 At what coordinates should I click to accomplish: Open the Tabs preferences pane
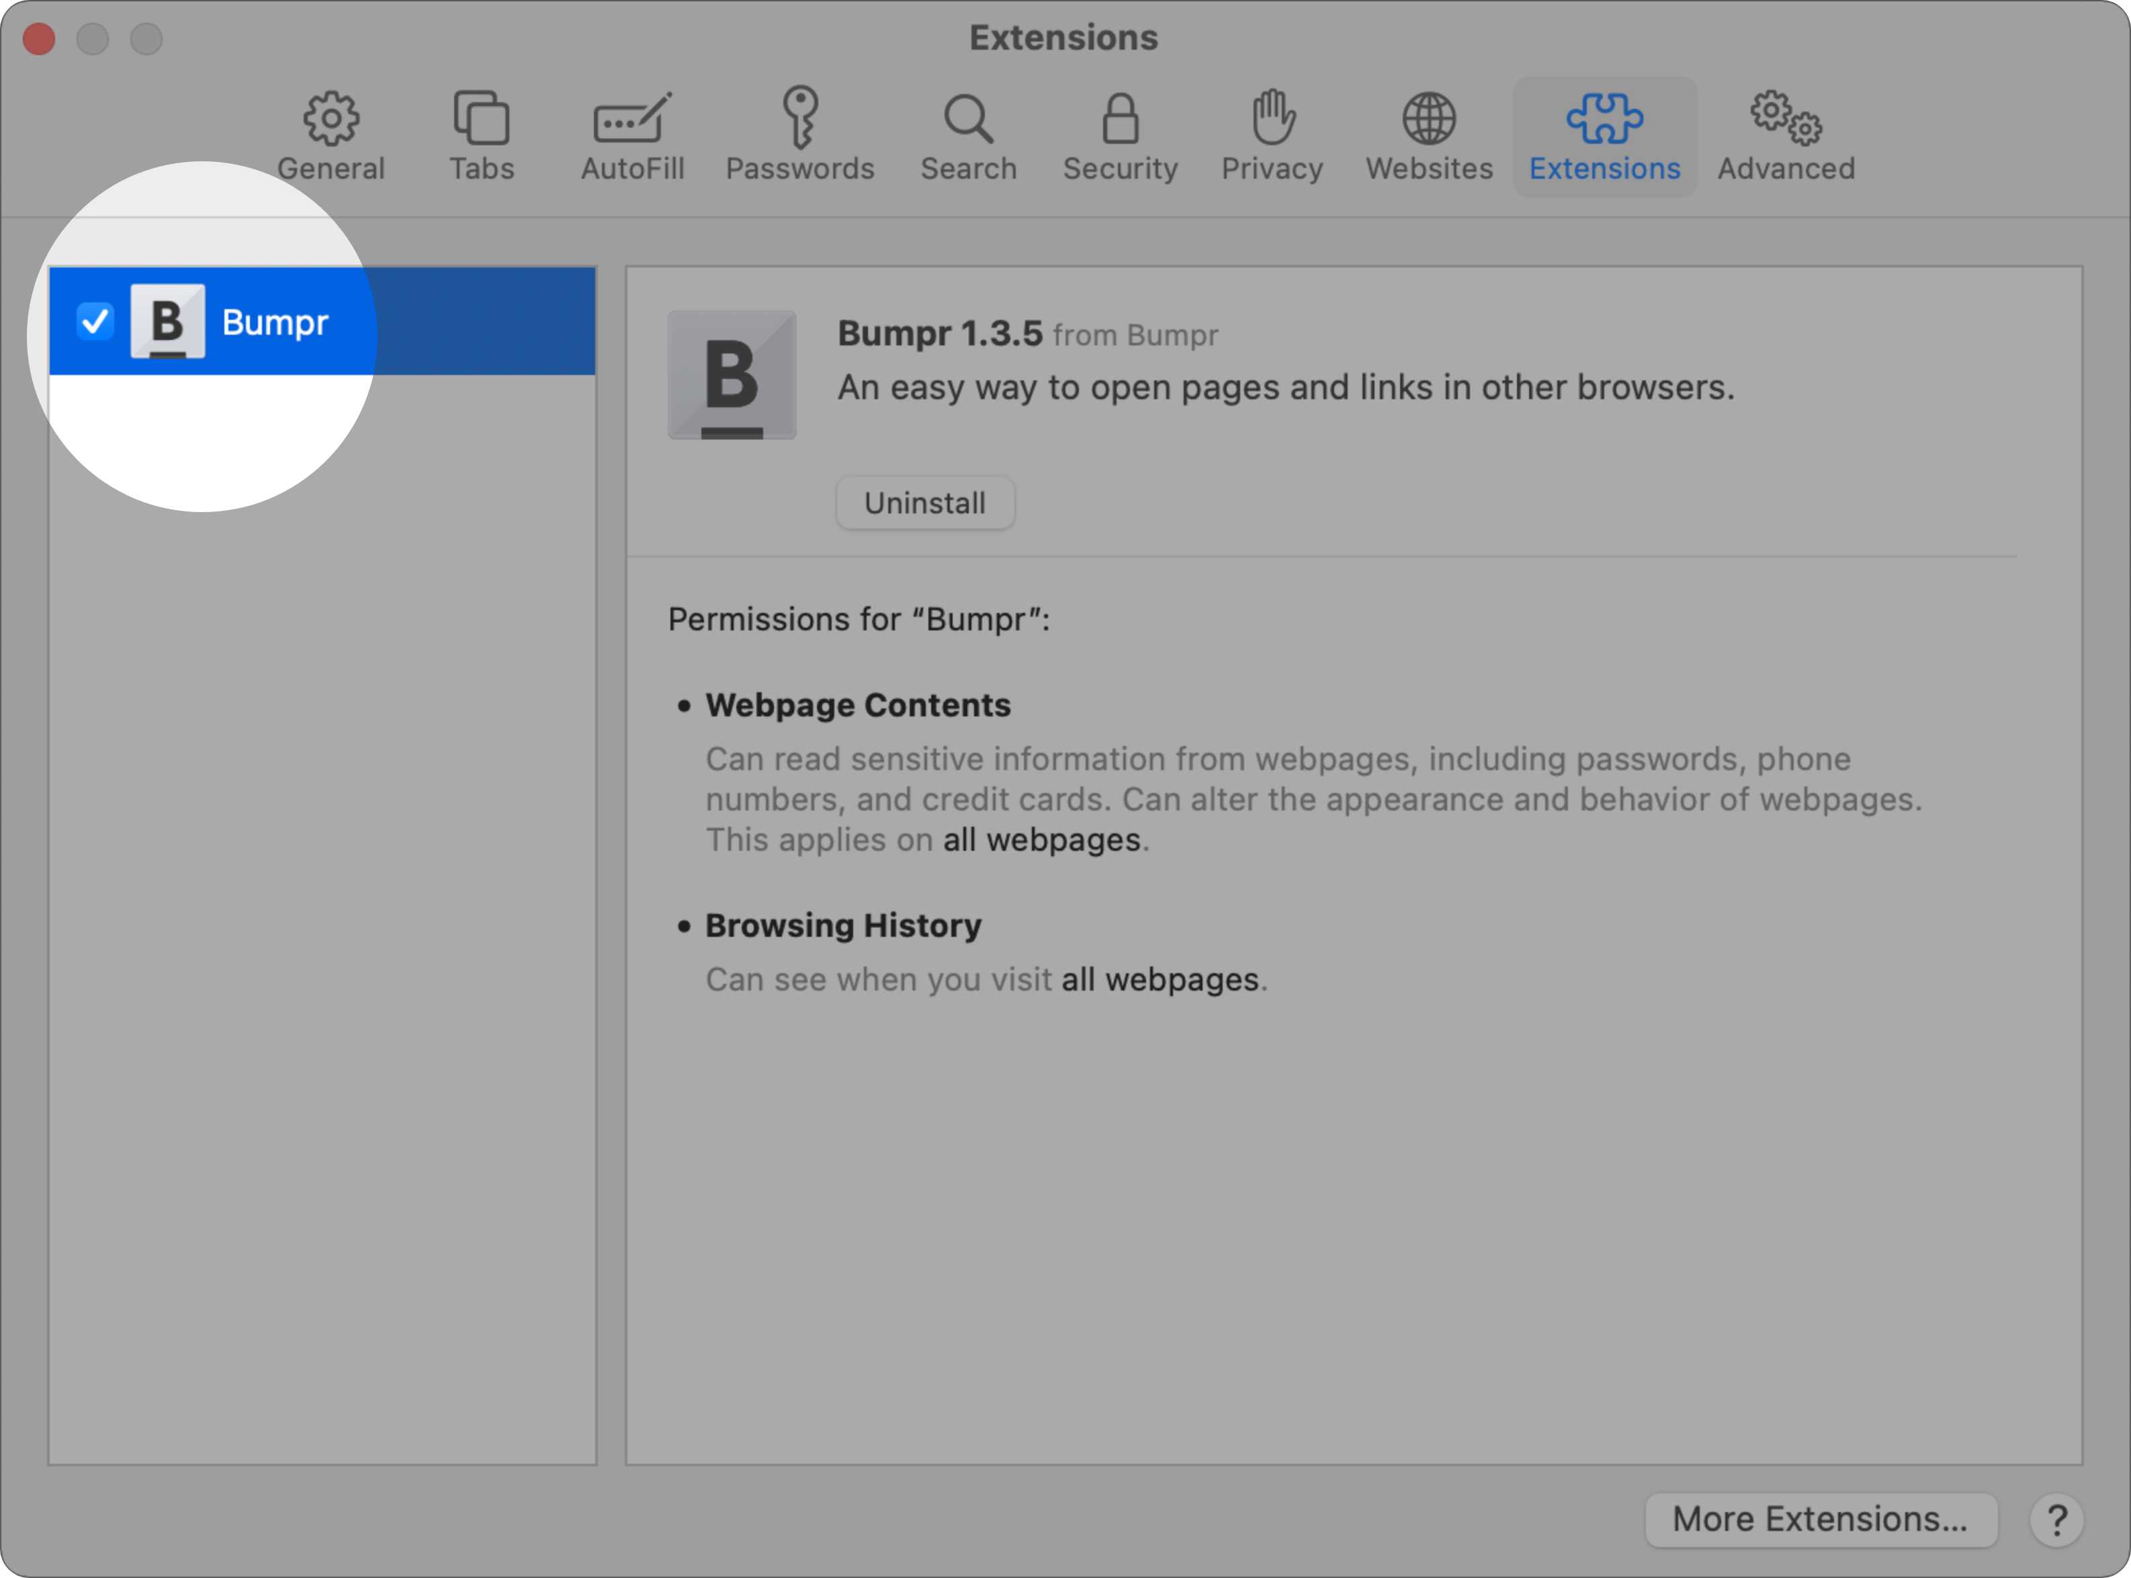[x=481, y=136]
